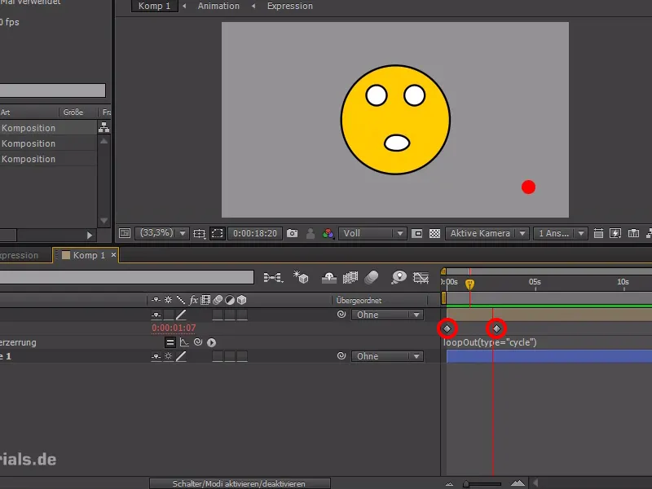Open composition mini-flowchart in timeline

click(x=273, y=277)
